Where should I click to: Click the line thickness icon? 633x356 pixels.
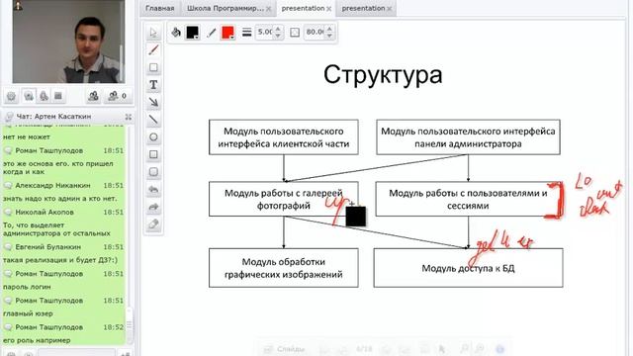pos(246,33)
